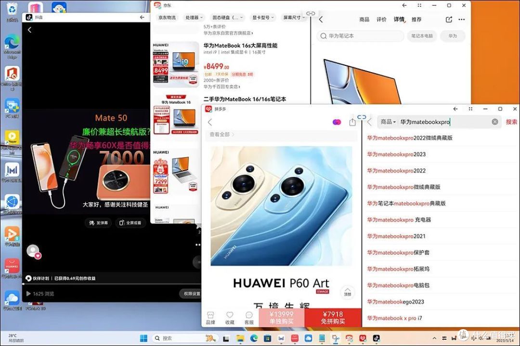Clear the Pinduoduo search text
The image size is (520, 346).
(495, 122)
